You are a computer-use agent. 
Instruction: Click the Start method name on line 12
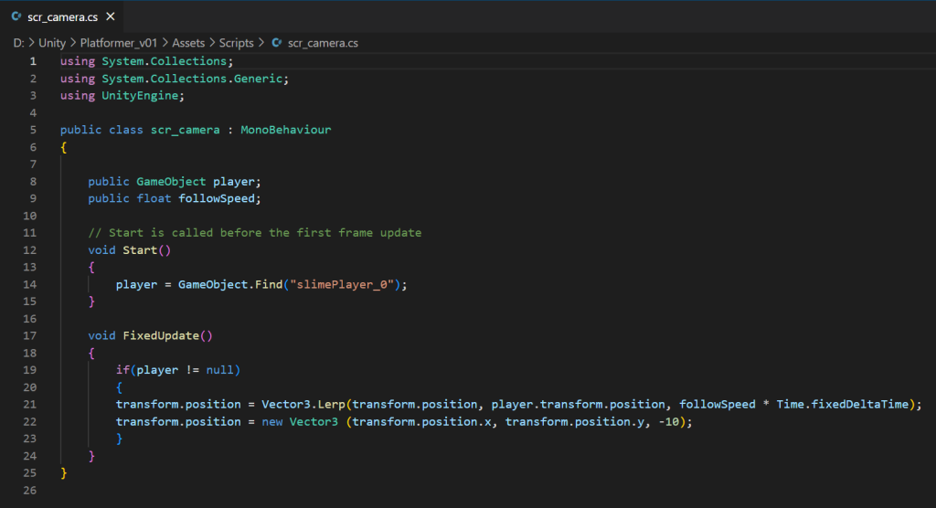point(140,249)
